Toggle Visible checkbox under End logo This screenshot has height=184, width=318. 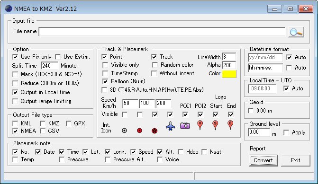click(x=231, y=115)
